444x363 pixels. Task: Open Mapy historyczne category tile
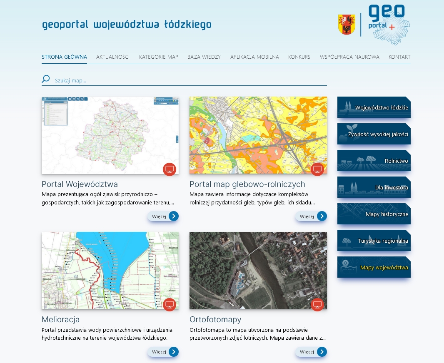374,214
